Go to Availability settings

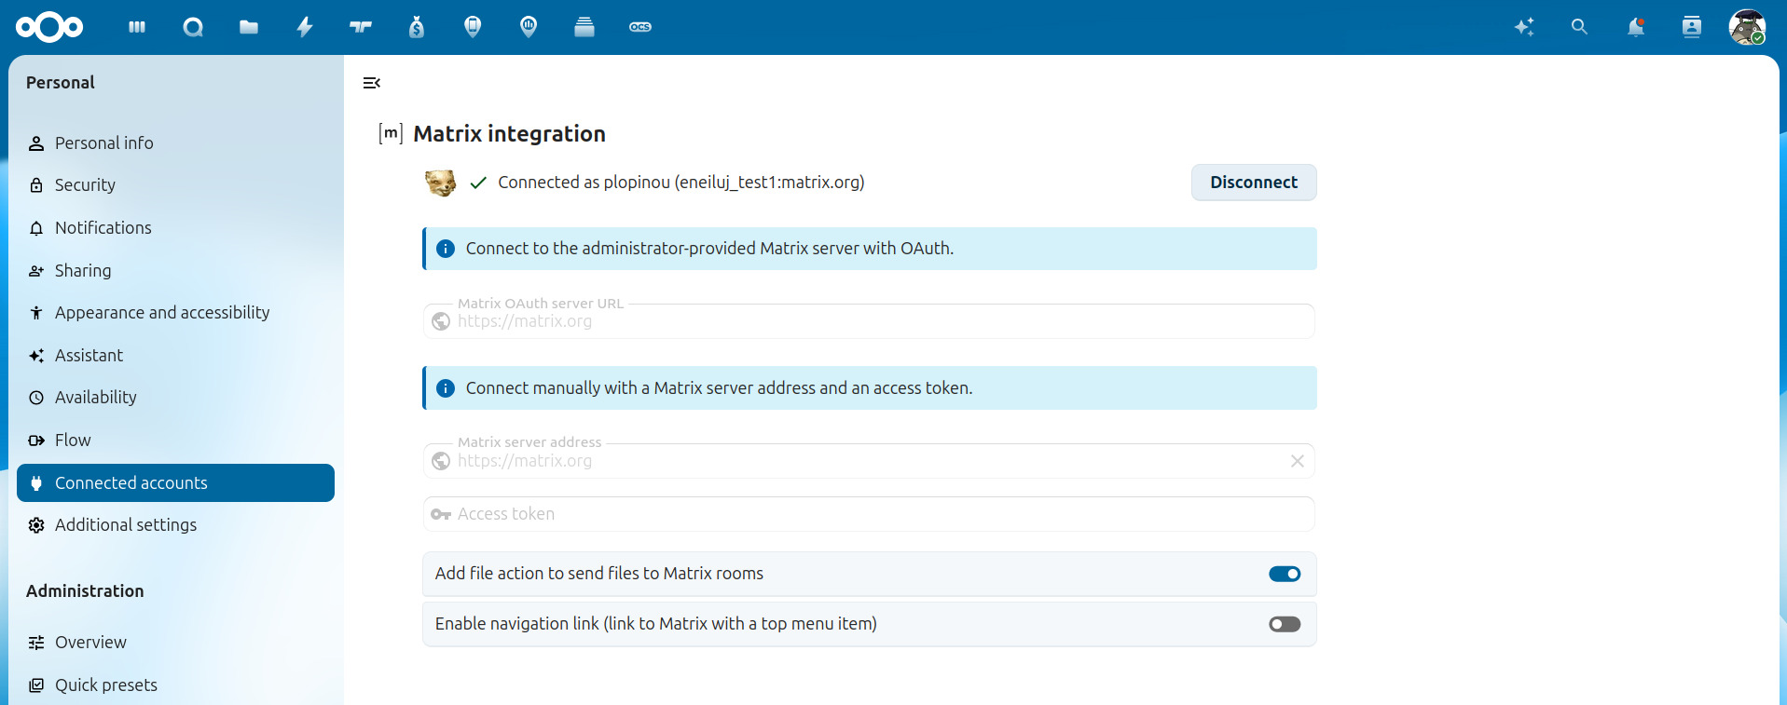click(x=175, y=397)
